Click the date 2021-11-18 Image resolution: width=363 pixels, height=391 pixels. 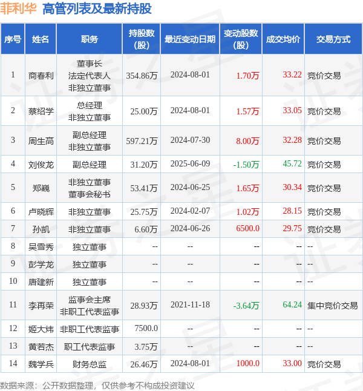[x=190, y=304]
